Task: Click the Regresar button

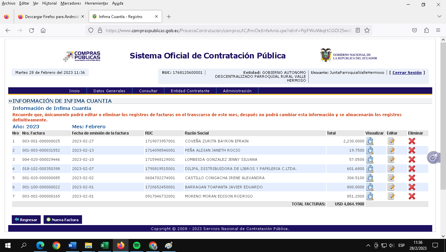Action: click(x=26, y=220)
